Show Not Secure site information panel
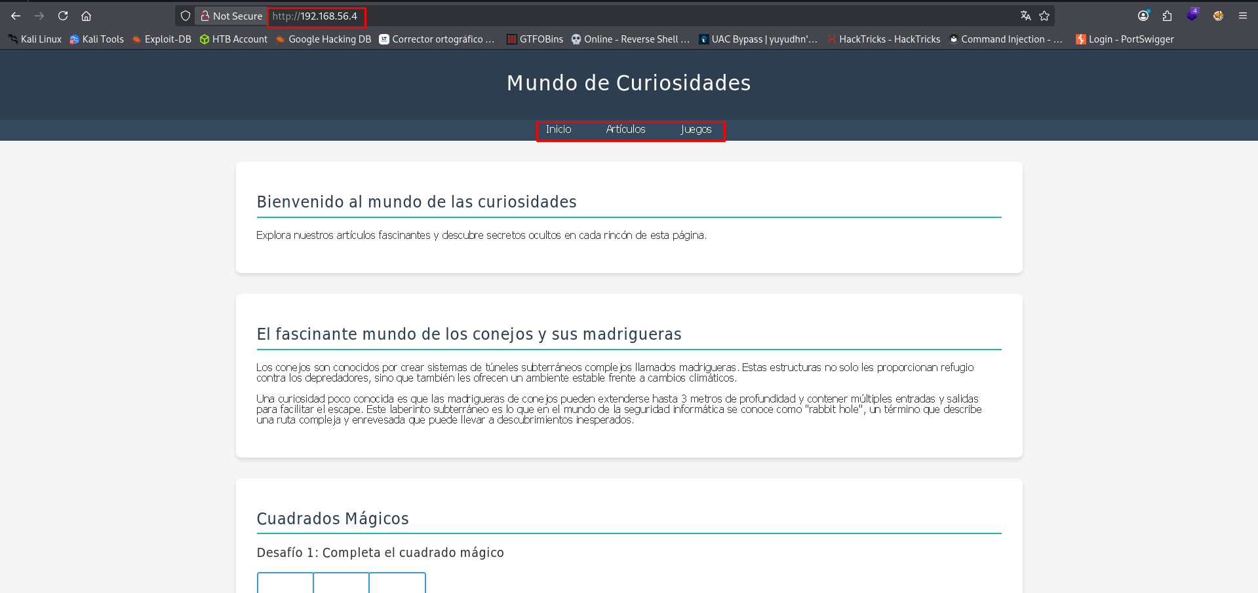 click(231, 16)
